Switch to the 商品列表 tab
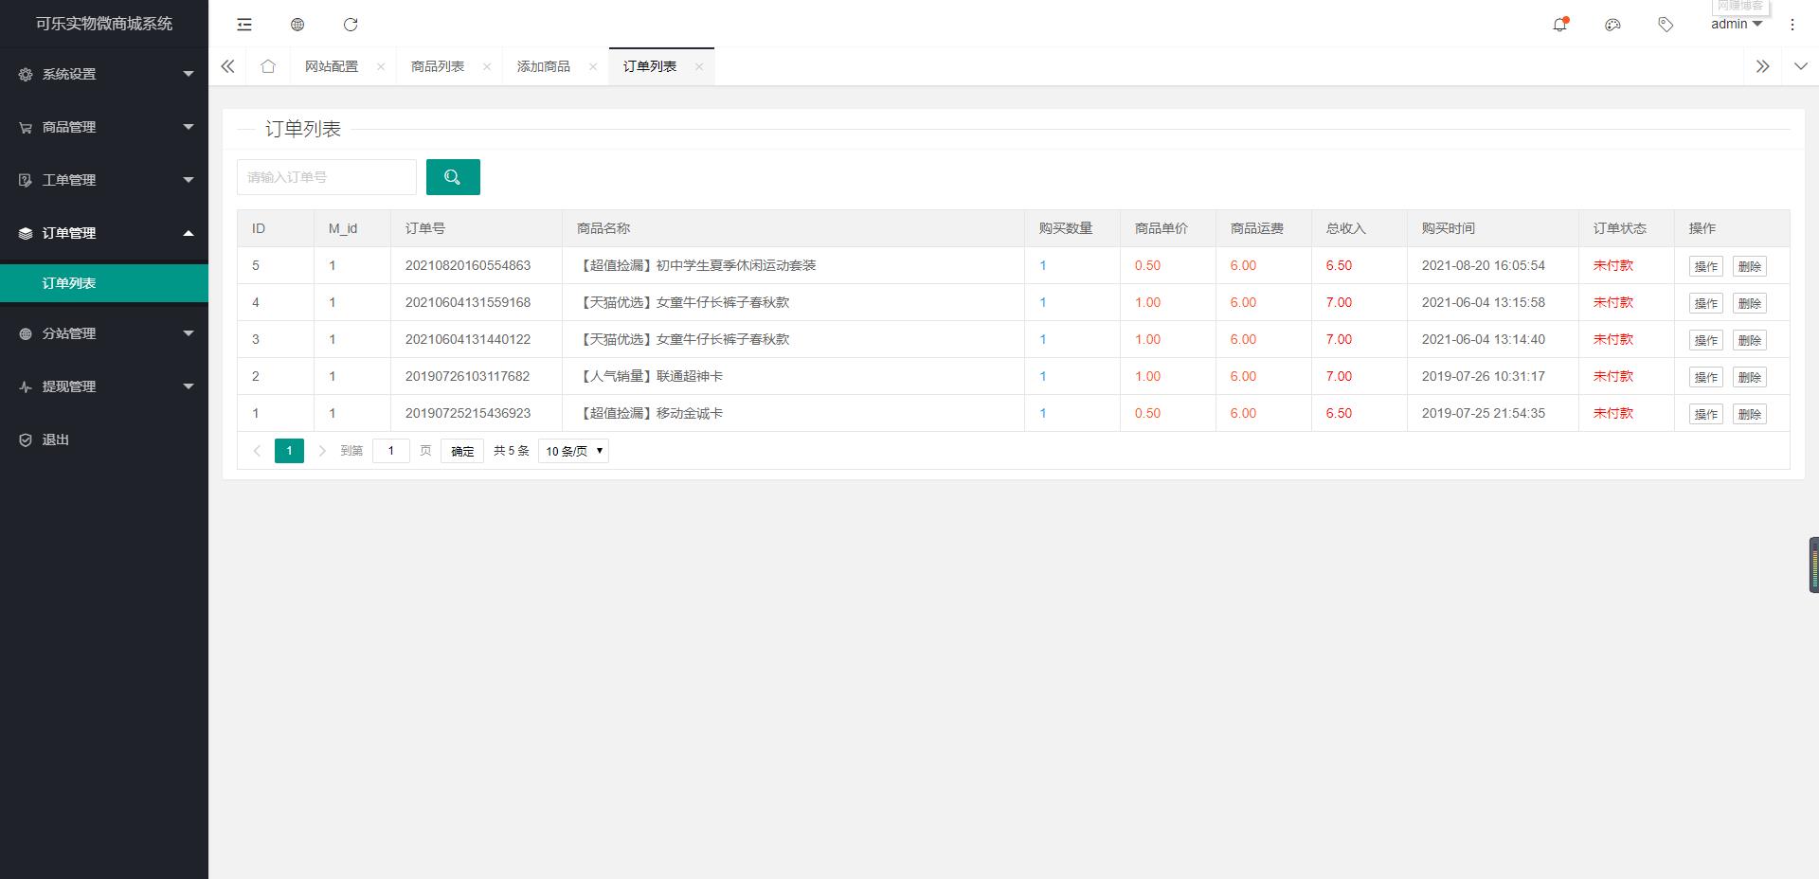This screenshot has height=879, width=1819. pyautogui.click(x=438, y=66)
